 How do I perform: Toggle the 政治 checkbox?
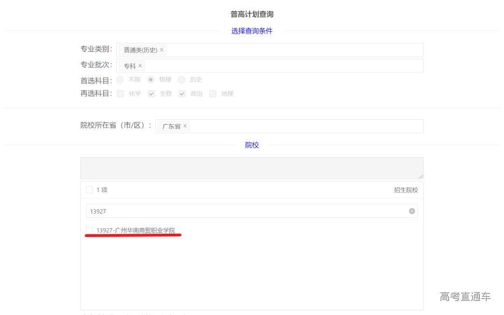click(x=182, y=93)
